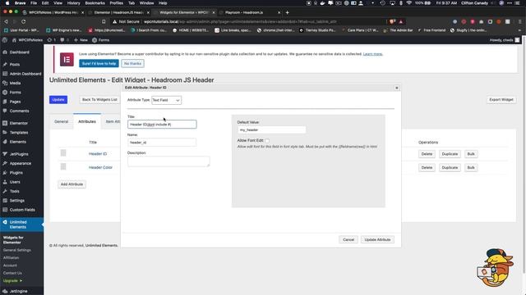The image size is (526, 295).
Task: Open General Settings submenu link
Action: point(16,250)
